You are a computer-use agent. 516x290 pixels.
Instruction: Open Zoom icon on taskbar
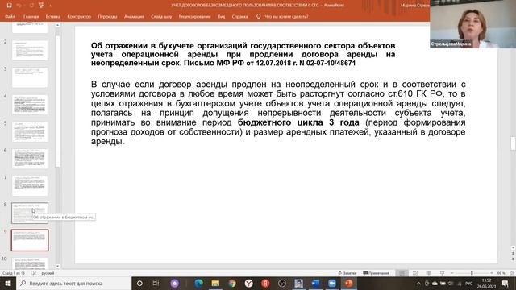click(x=332, y=283)
